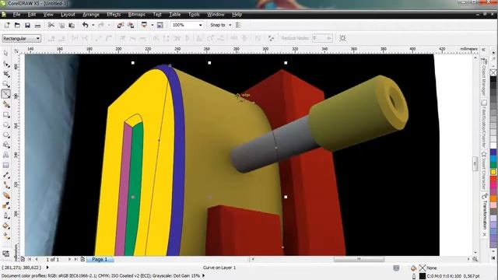Open the Undo history dropdown arrow
Viewport: 498px width, 280px height.
point(93,25)
